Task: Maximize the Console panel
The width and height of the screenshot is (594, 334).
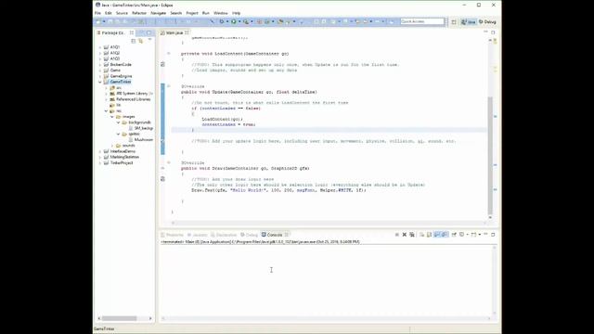Action: click(493, 235)
